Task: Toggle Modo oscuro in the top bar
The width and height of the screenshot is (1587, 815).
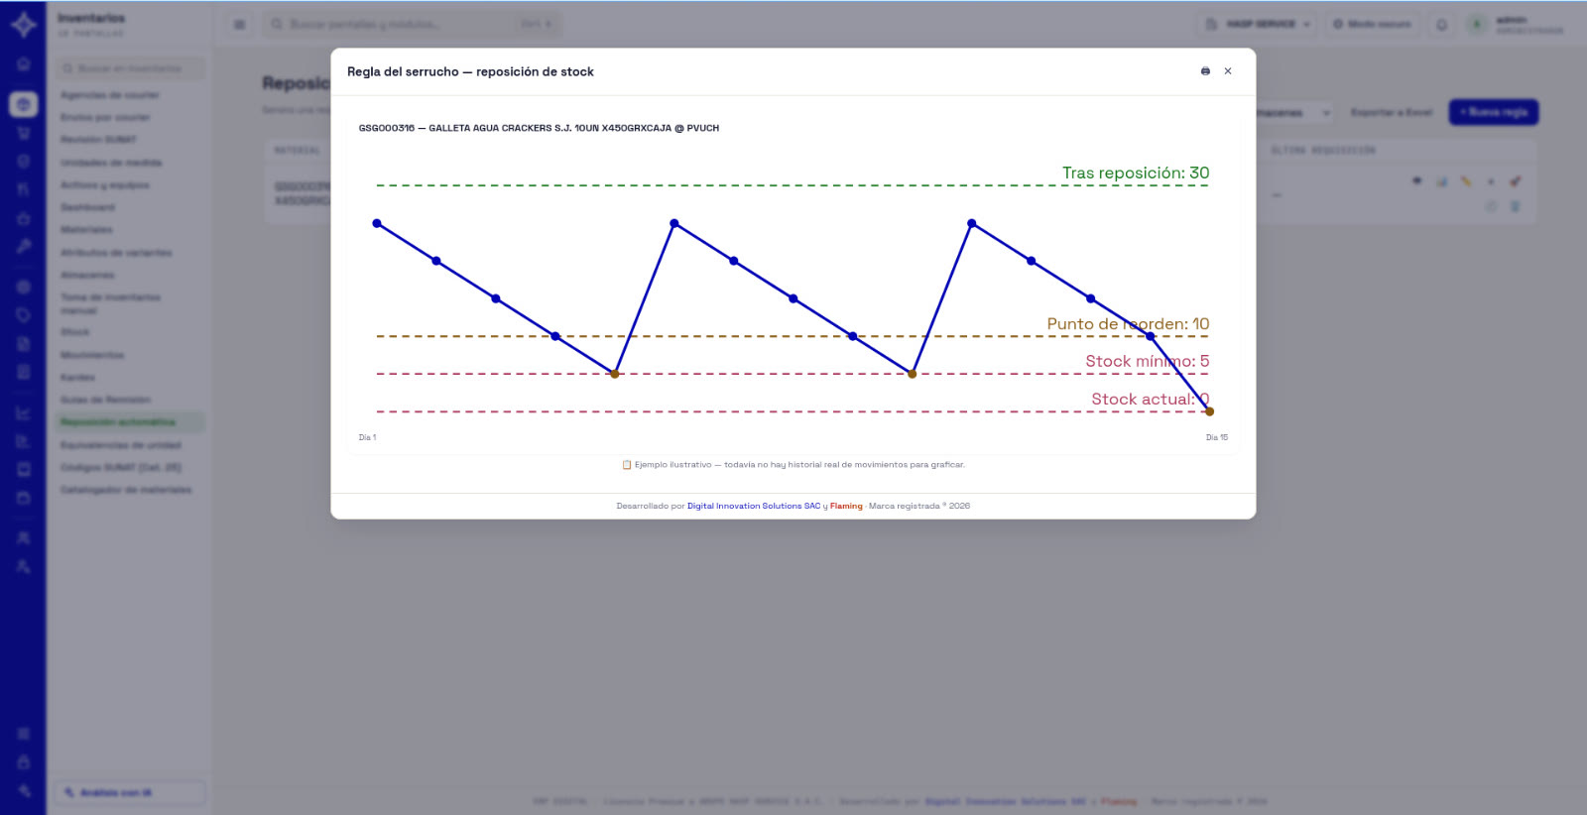Action: click(1372, 24)
